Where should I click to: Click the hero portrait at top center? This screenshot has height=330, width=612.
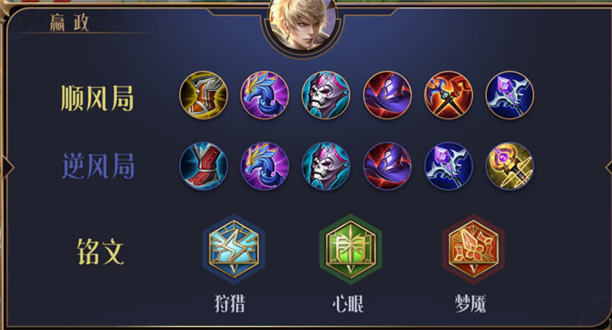pos(303,25)
